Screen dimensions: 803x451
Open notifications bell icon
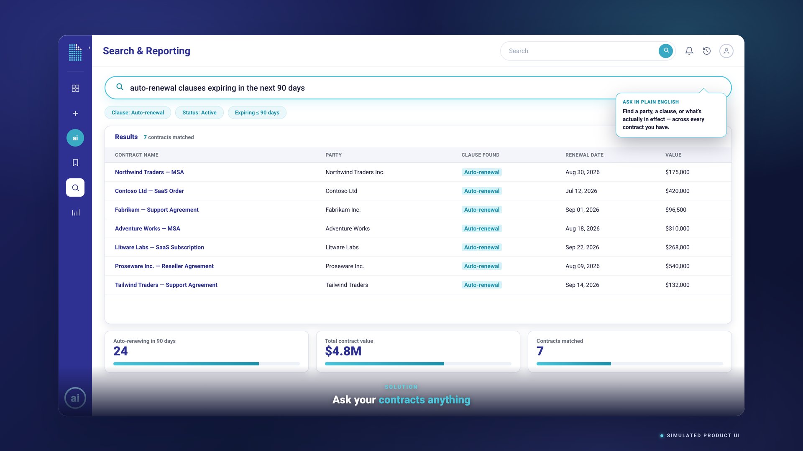click(x=689, y=51)
